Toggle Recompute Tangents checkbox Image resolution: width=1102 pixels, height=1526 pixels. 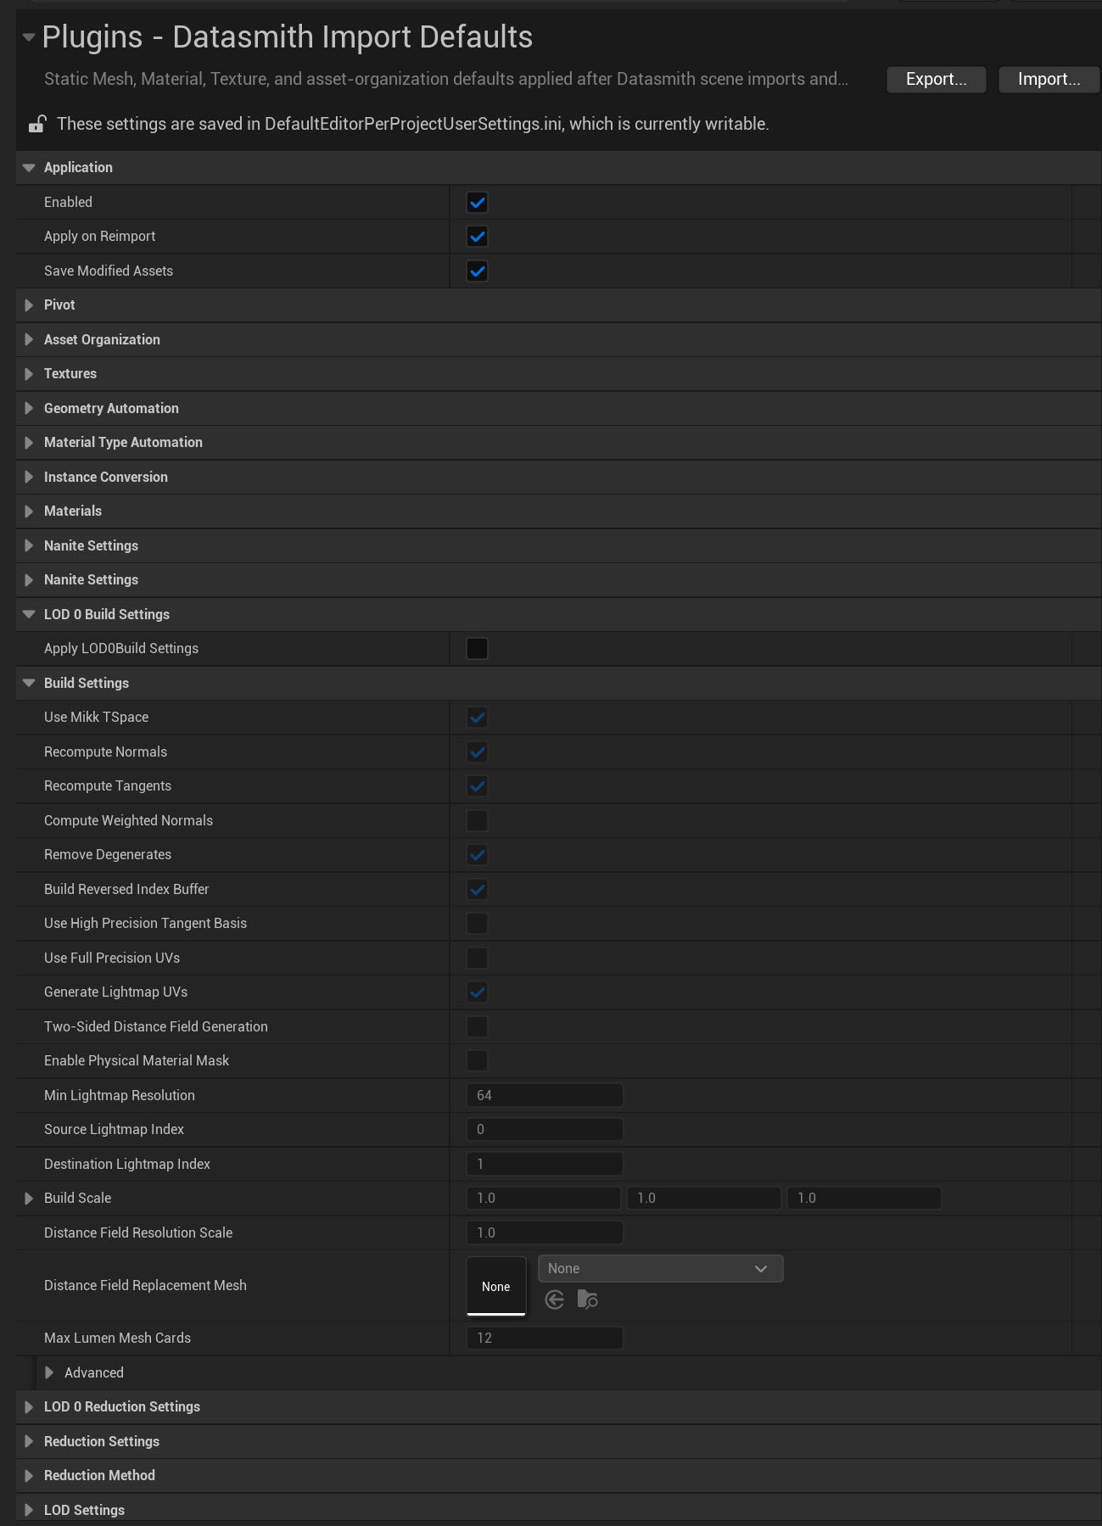pos(477,786)
